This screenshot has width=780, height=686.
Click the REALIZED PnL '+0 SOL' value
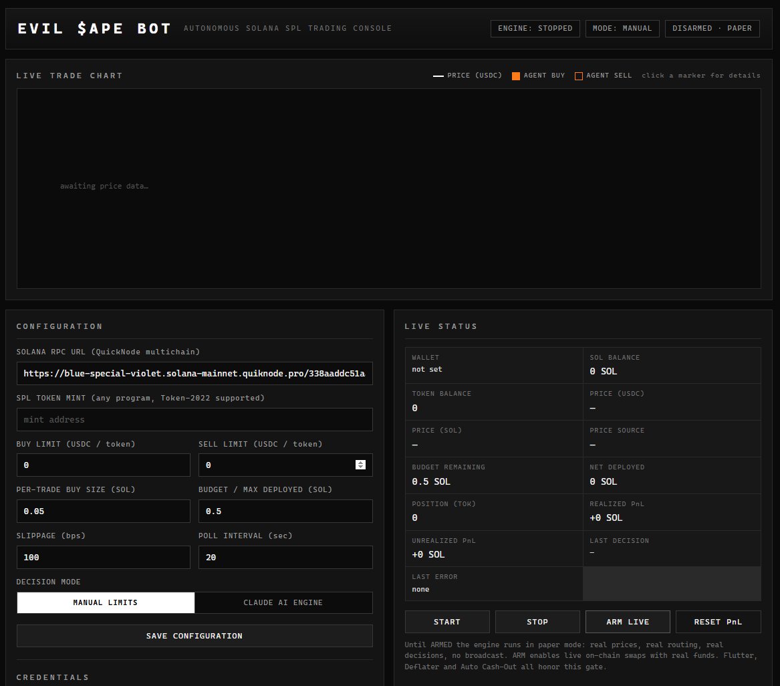click(x=606, y=518)
